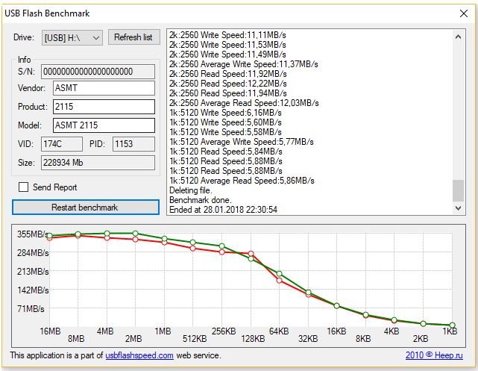Click the log scroll down arrow
478x371 pixels.
(458, 208)
